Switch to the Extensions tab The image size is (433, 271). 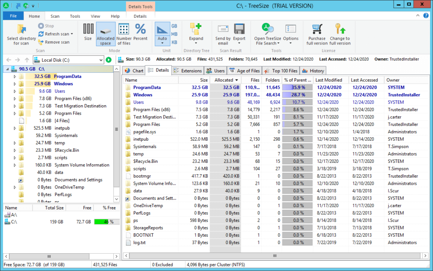click(187, 71)
